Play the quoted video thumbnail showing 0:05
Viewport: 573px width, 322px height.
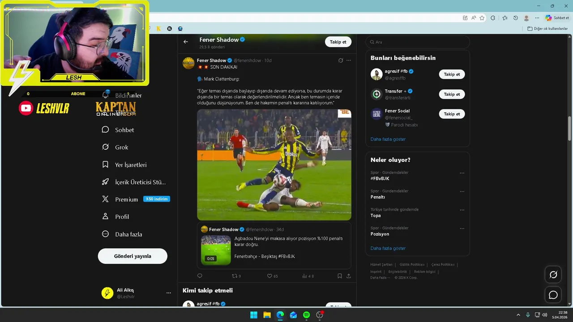(216, 250)
